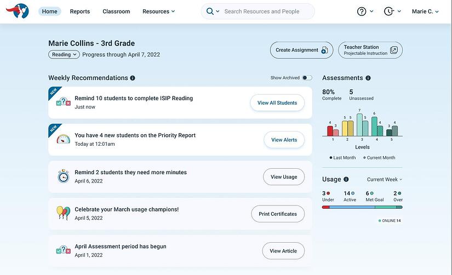The height and width of the screenshot is (275, 452).
Task: Open the search filter chevron
Action: click(x=218, y=12)
